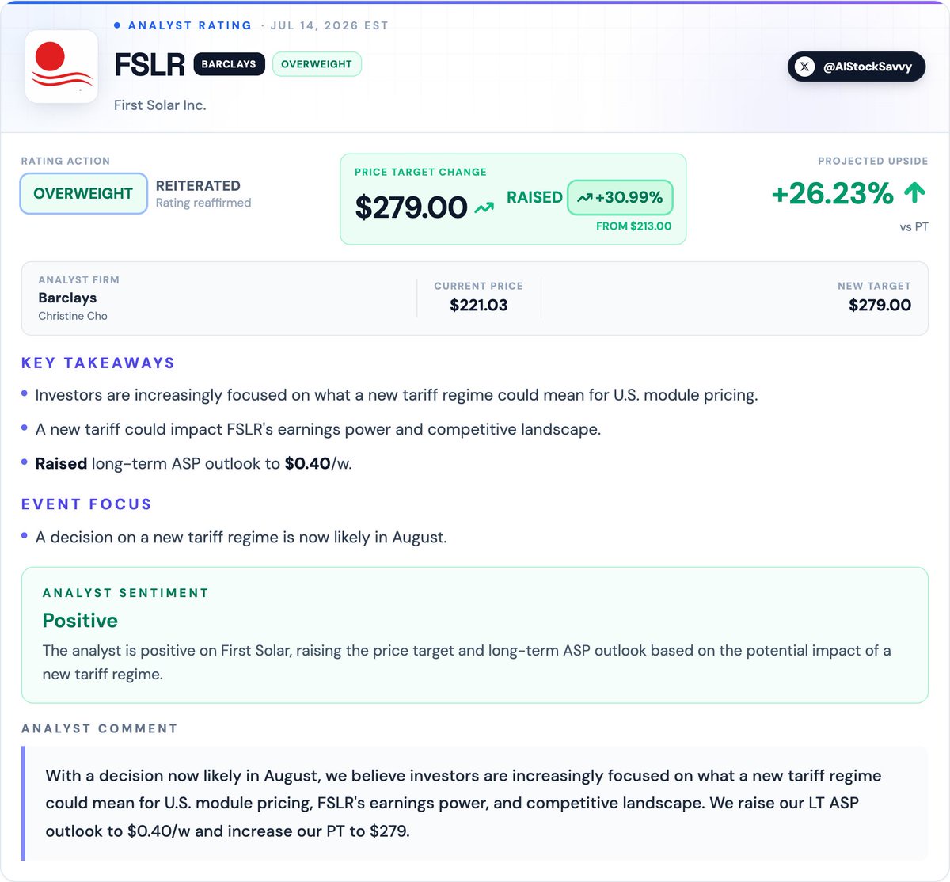The height and width of the screenshot is (882, 950).
Task: Click the Current Price $221.03 value
Action: pos(479,306)
